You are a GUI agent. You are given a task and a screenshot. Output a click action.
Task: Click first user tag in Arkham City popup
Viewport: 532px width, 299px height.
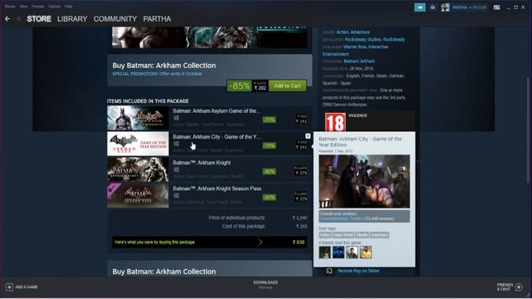click(x=325, y=235)
